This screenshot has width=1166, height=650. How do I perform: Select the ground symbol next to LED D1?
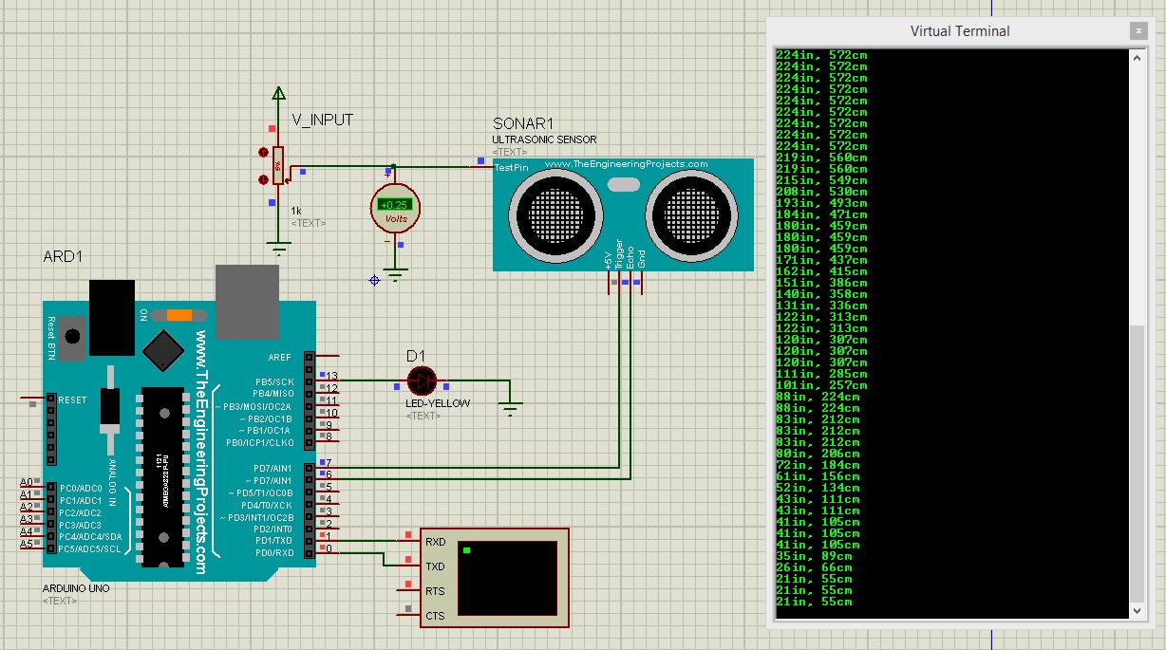pos(510,406)
